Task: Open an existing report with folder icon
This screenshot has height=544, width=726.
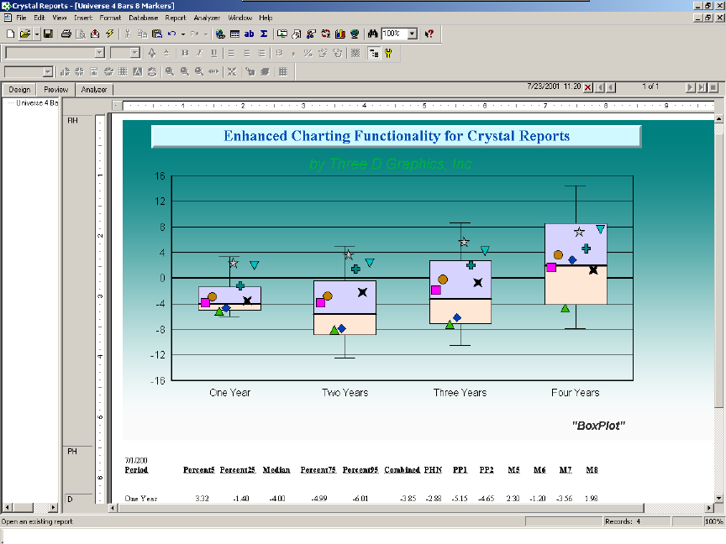Action: tap(25, 34)
